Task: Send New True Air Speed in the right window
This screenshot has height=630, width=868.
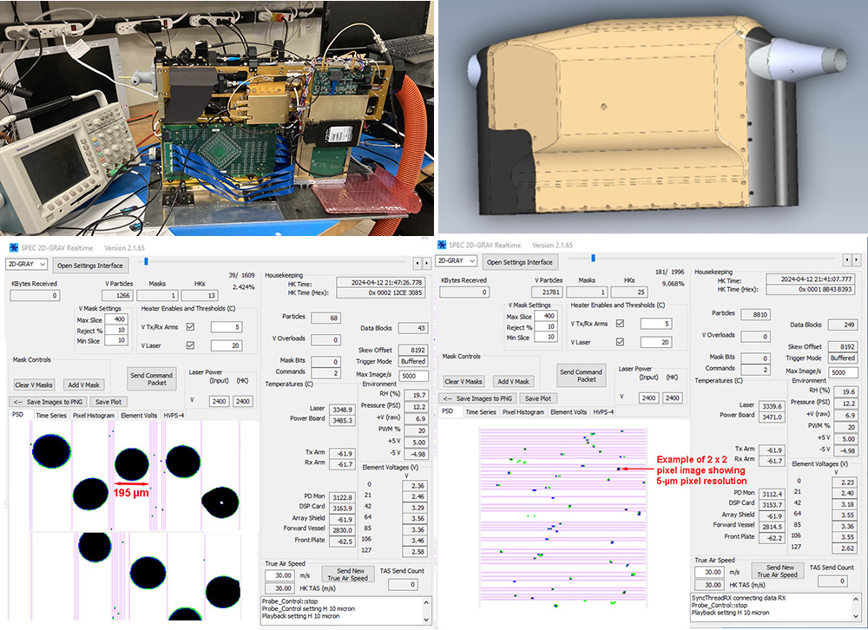Action: [x=778, y=571]
